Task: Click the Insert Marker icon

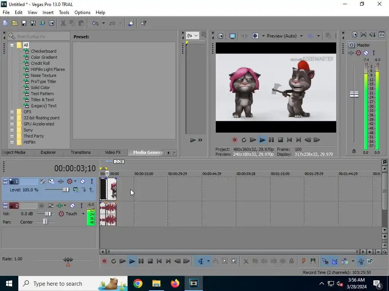Action: tap(304, 261)
